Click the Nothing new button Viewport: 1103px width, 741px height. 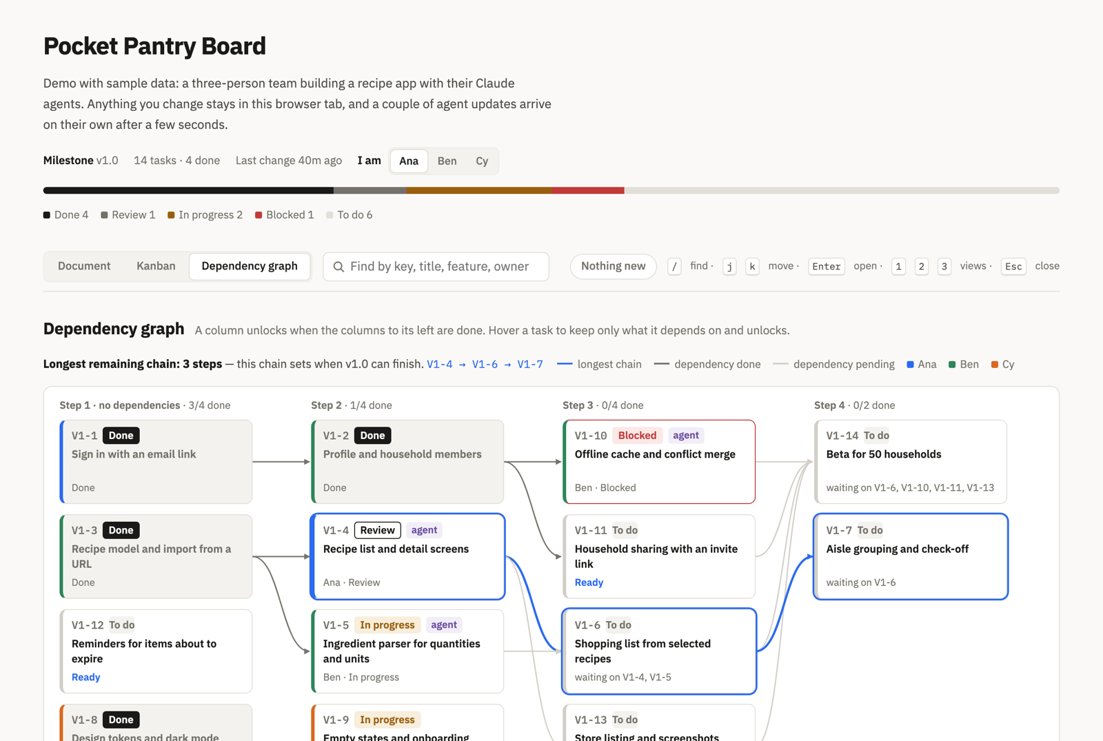(x=613, y=266)
